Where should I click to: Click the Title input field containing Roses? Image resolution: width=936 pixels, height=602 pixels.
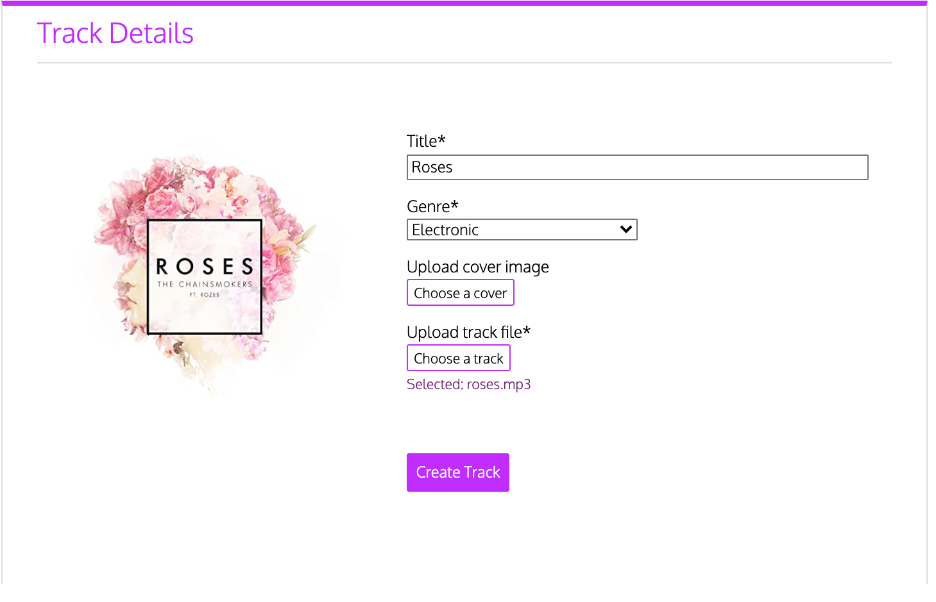click(637, 167)
